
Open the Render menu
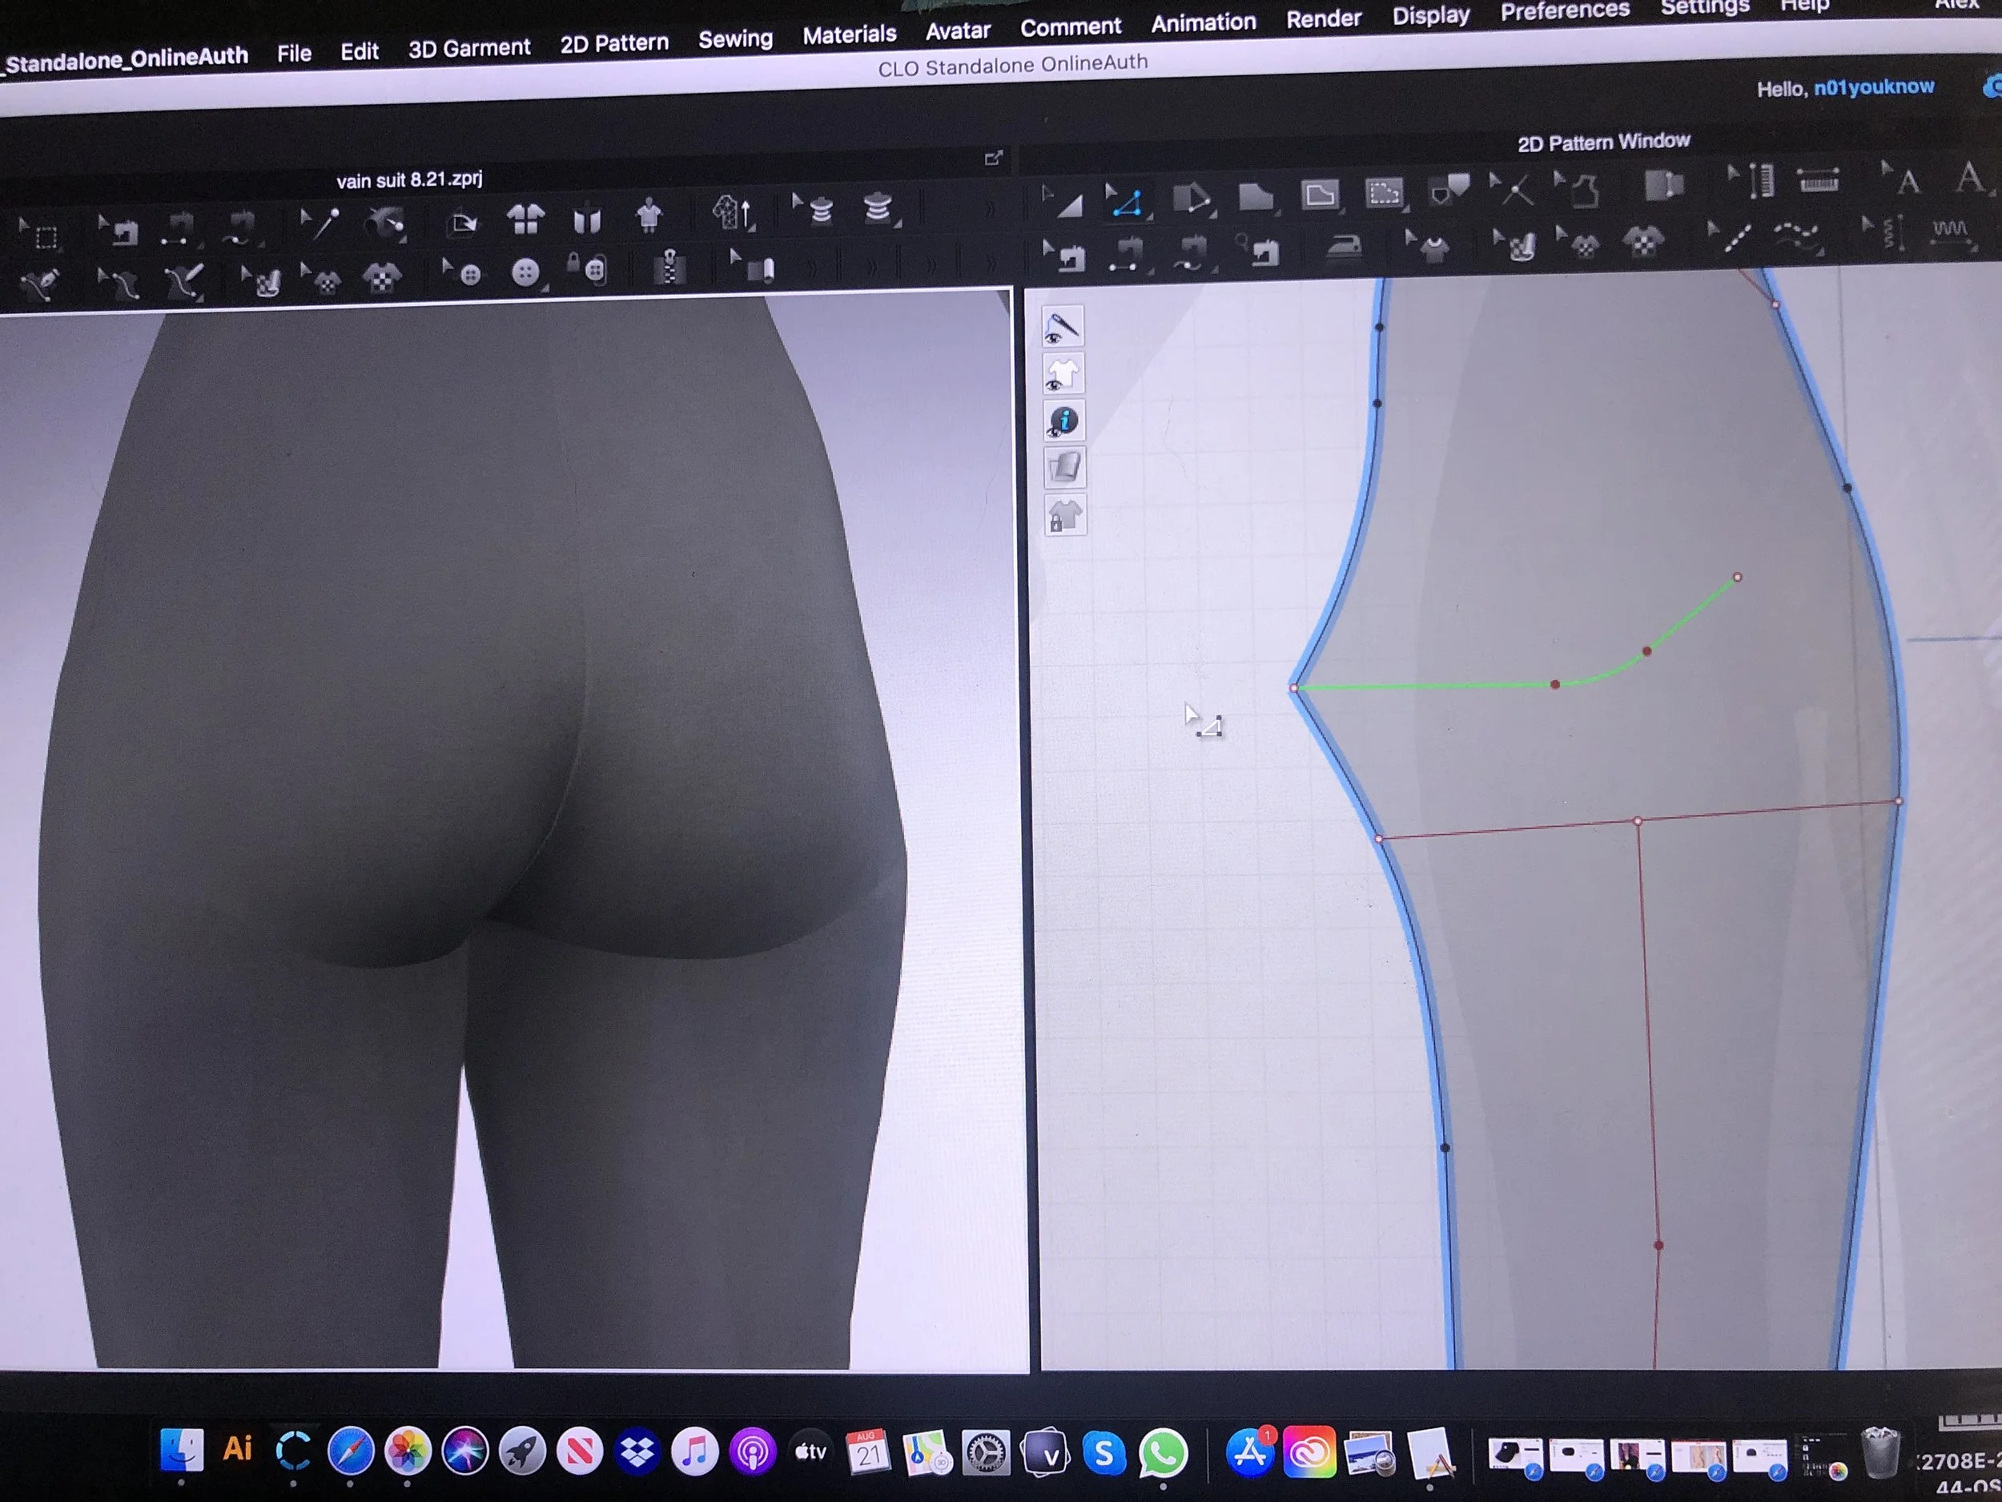1323,19
